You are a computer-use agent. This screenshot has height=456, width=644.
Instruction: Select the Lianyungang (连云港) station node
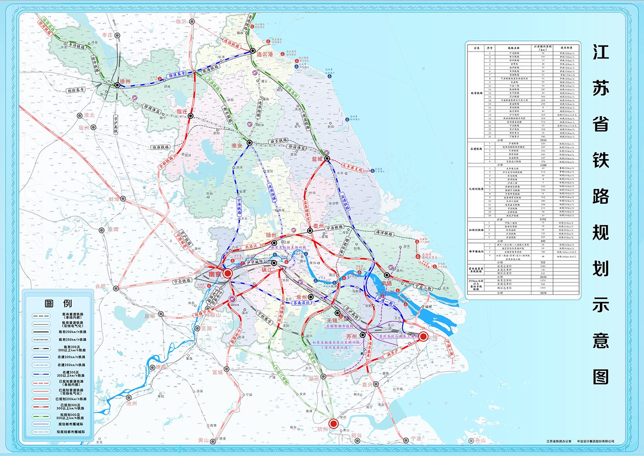pyautogui.click(x=253, y=51)
